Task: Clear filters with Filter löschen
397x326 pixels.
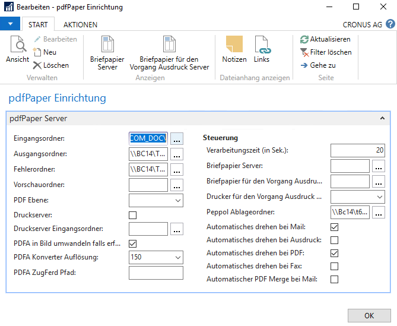Action: [326, 52]
